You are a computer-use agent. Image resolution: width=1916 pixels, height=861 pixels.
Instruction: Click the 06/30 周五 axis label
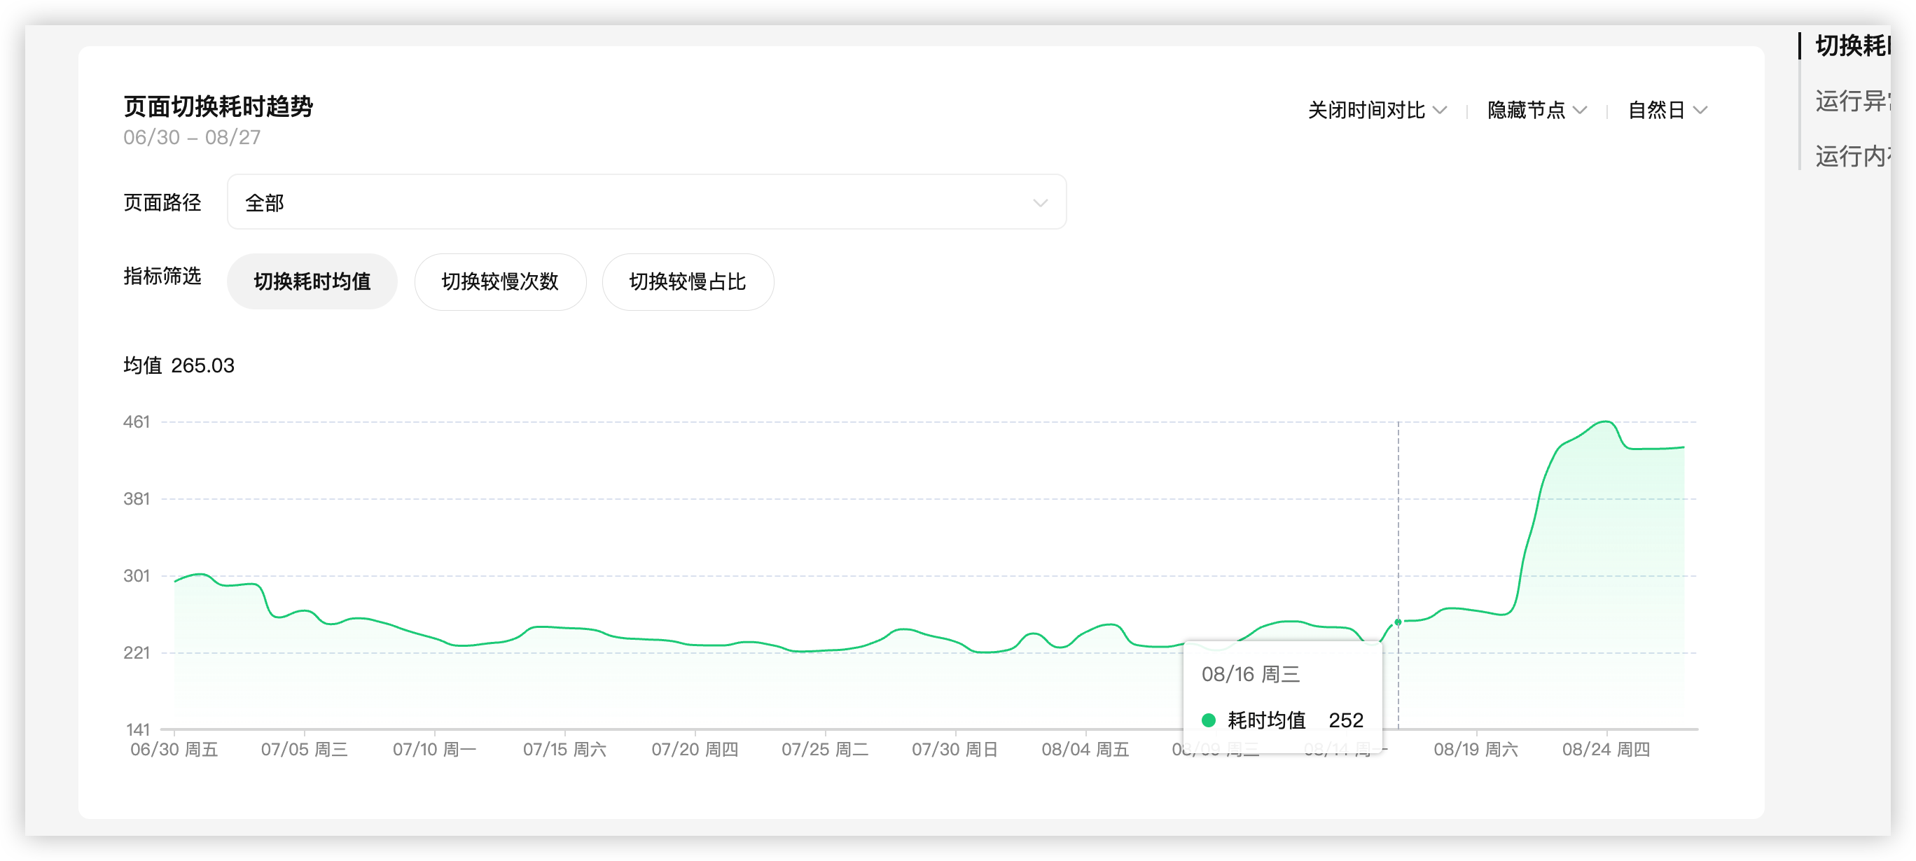[x=174, y=750]
